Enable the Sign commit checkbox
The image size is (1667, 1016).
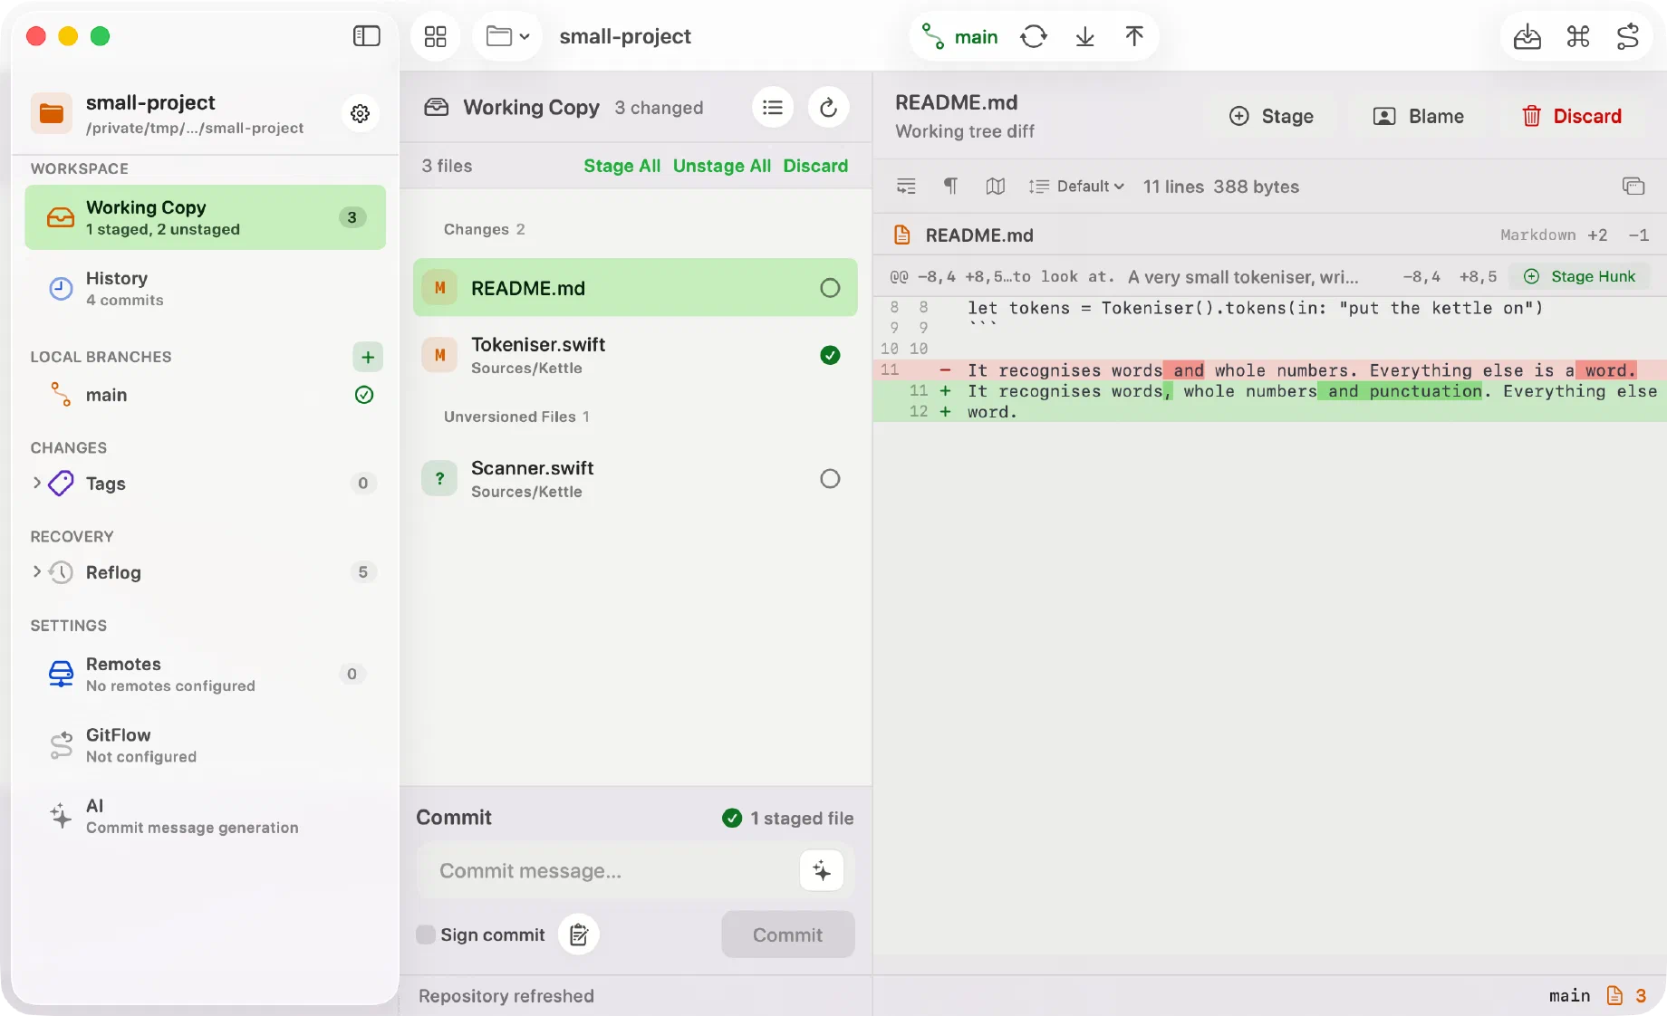425,935
